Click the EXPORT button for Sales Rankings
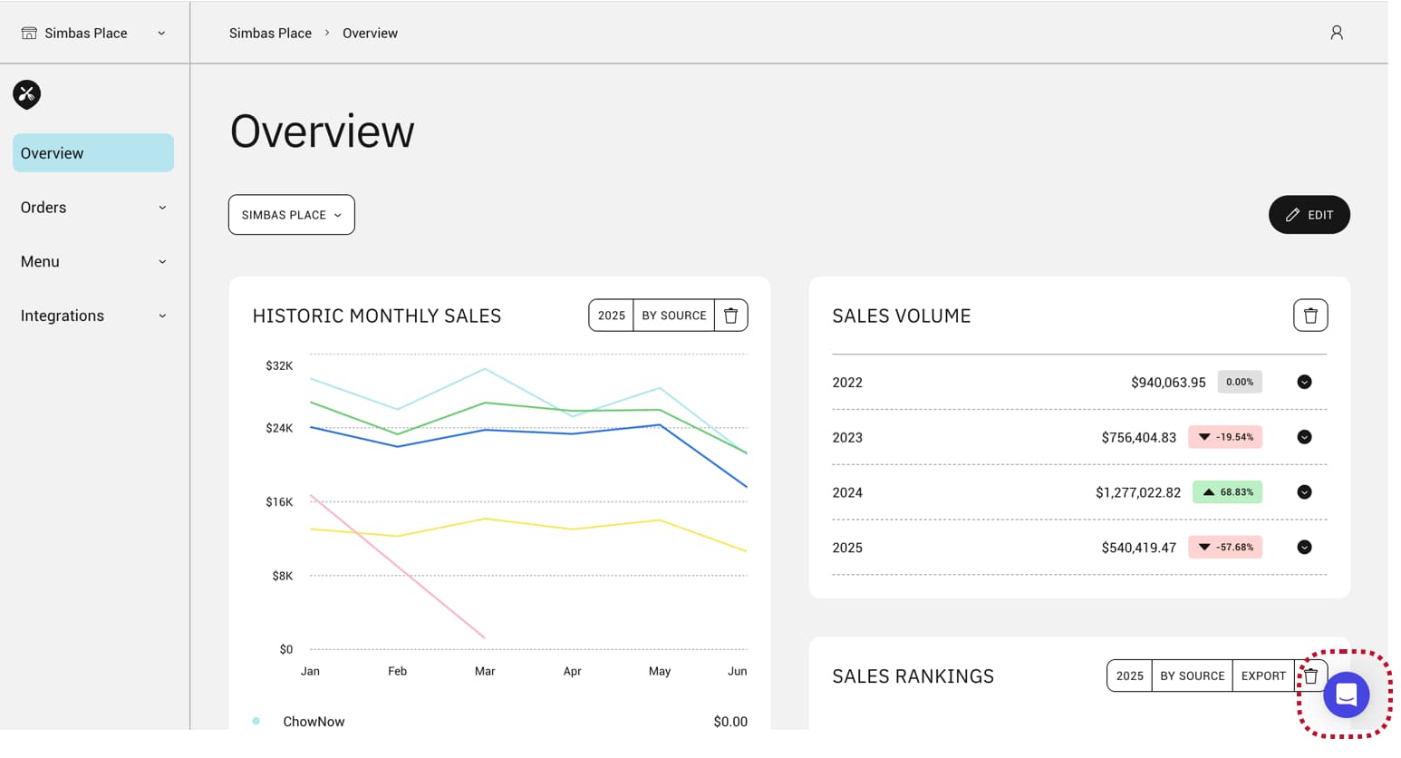This screenshot has height=758, width=1401. pos(1263,675)
